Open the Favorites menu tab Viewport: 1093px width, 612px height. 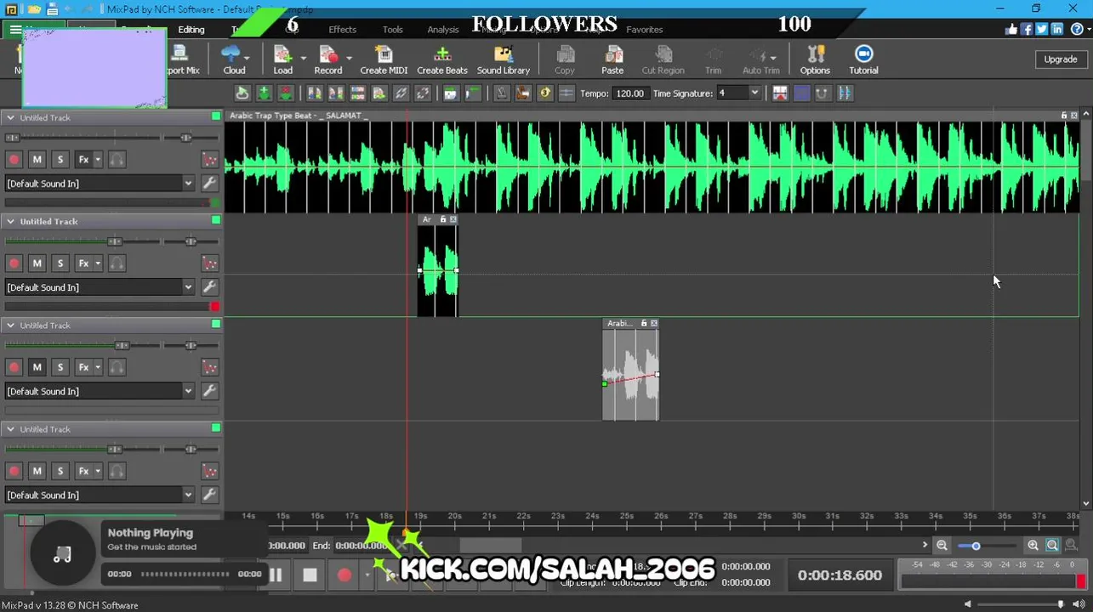(x=644, y=30)
